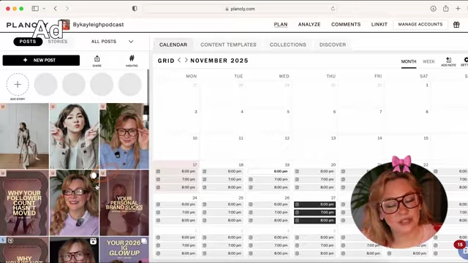Click the chat widget with 15 badge

462,249
